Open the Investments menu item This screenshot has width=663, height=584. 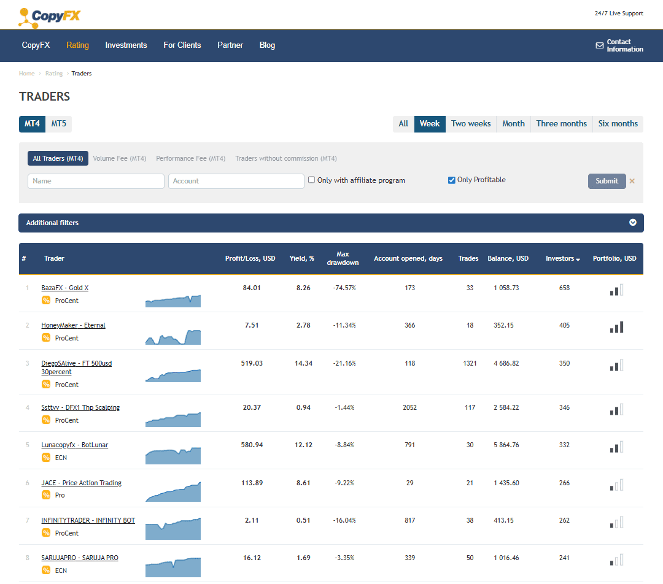(x=126, y=45)
